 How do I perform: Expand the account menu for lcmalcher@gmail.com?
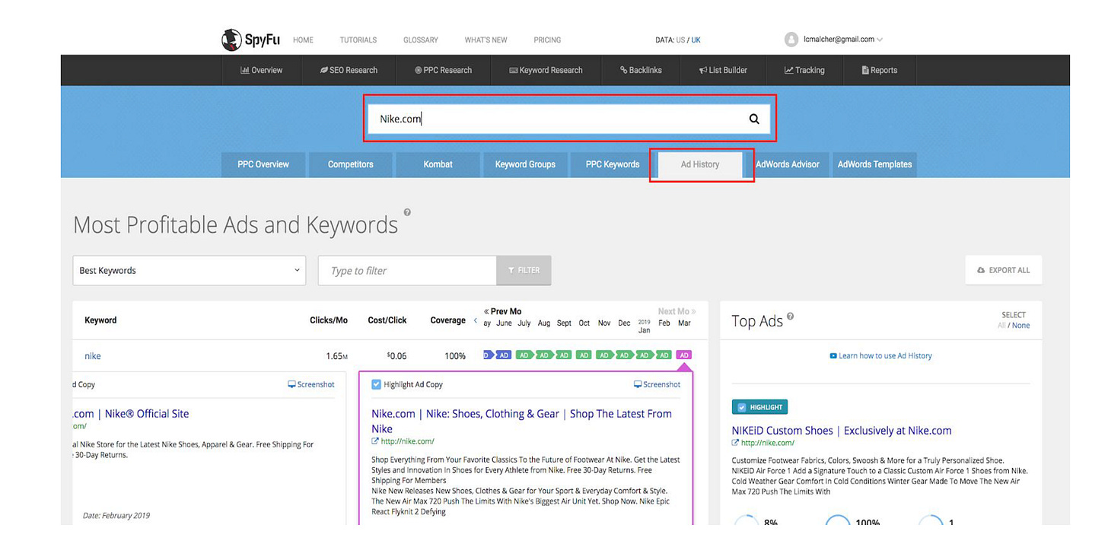[x=880, y=40]
